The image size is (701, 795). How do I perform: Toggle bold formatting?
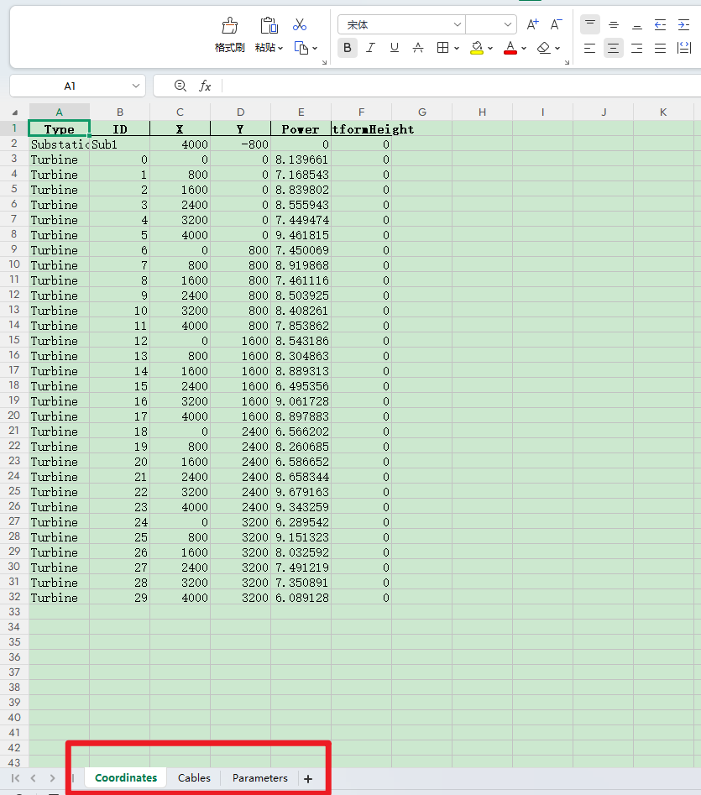pyautogui.click(x=348, y=48)
